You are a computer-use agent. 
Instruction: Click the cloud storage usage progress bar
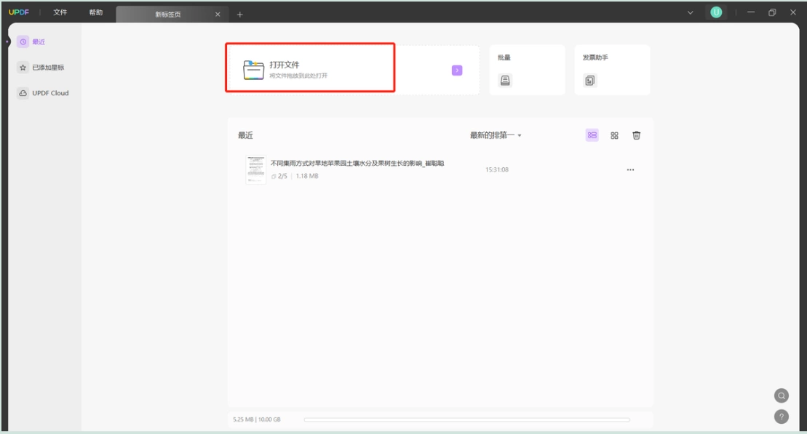coord(466,419)
